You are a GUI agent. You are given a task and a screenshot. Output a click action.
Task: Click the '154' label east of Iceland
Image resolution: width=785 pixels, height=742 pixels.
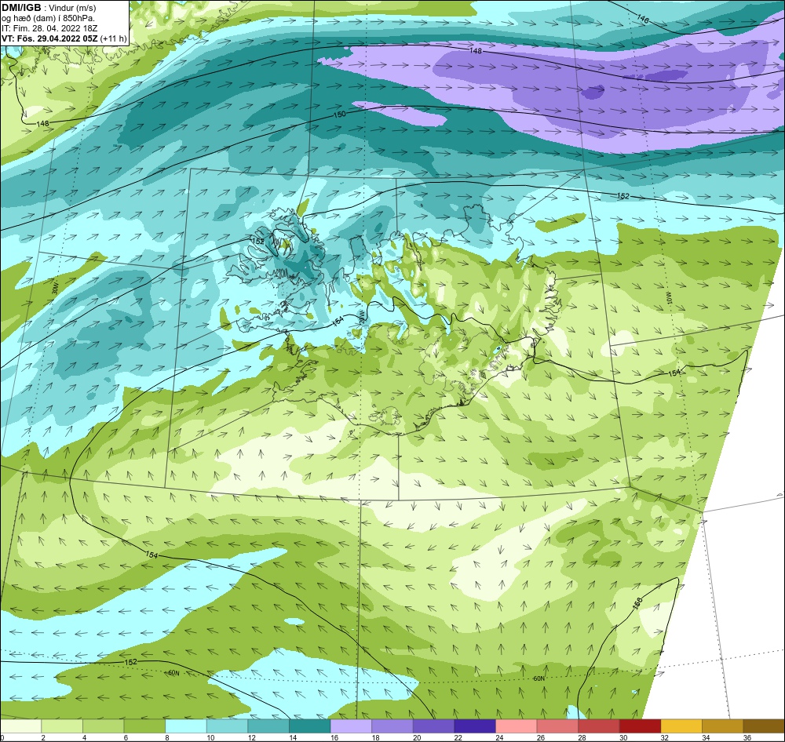click(x=675, y=373)
